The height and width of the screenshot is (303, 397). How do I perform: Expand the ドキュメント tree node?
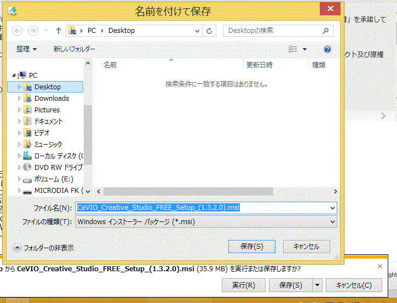[x=19, y=121]
